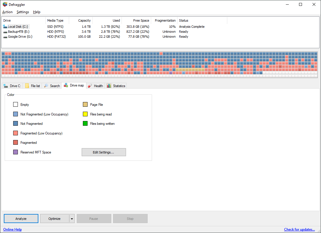321x233 pixels.
Task: Click the Analyze button
Action: [x=21, y=219]
